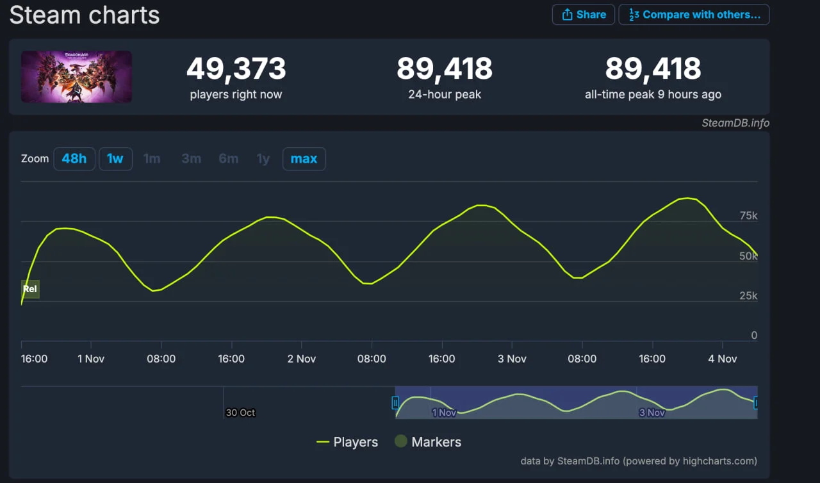Click the 30 Oct navigator label
Image resolution: width=820 pixels, height=483 pixels.
[240, 413]
